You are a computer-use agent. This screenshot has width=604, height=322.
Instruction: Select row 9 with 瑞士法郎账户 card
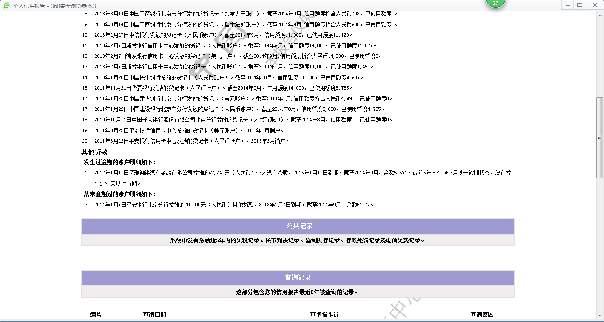point(240,24)
